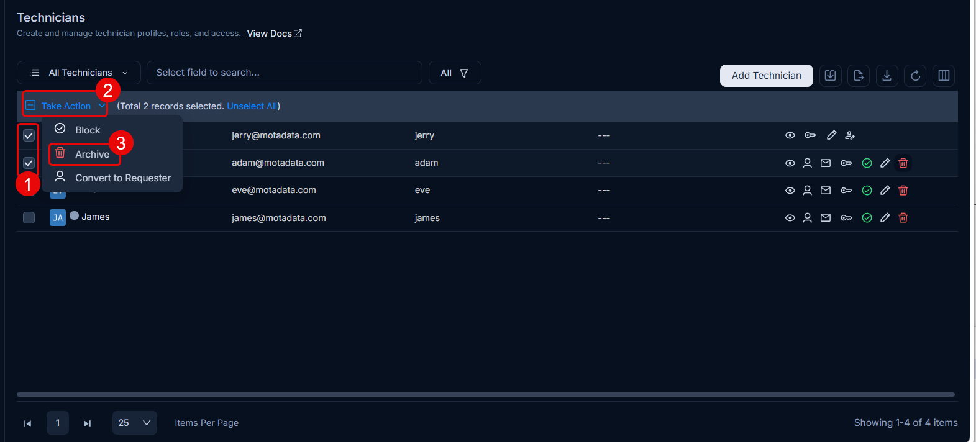This screenshot has width=976, height=442.
Task: Open the 25 items per page dropdown
Action: click(x=135, y=423)
